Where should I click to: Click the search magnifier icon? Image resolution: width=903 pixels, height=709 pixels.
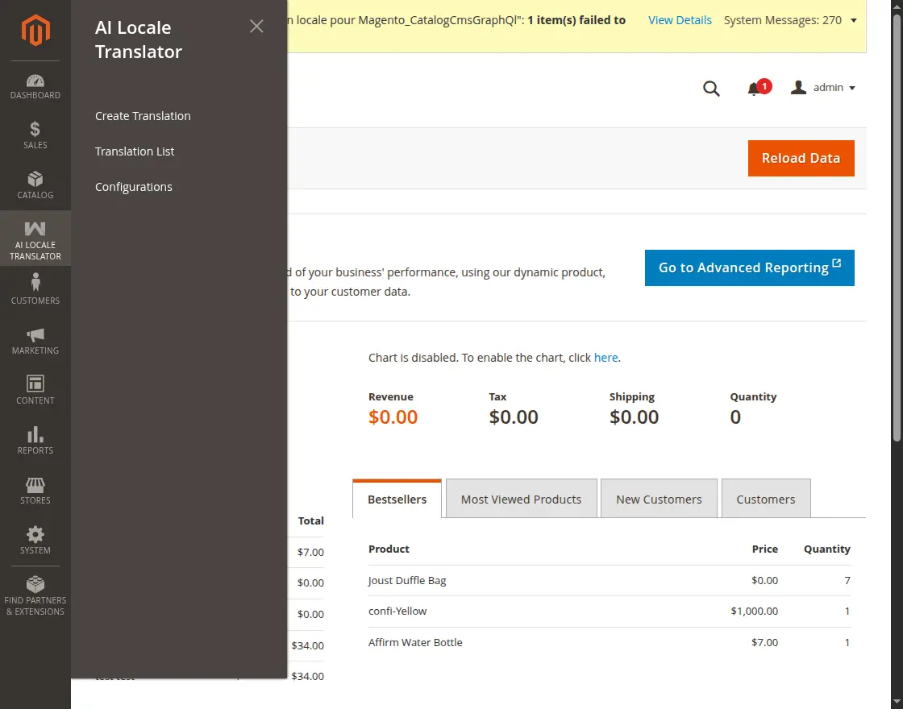click(711, 89)
